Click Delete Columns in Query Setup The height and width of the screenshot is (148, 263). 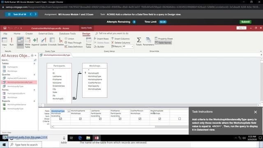tap(121, 43)
